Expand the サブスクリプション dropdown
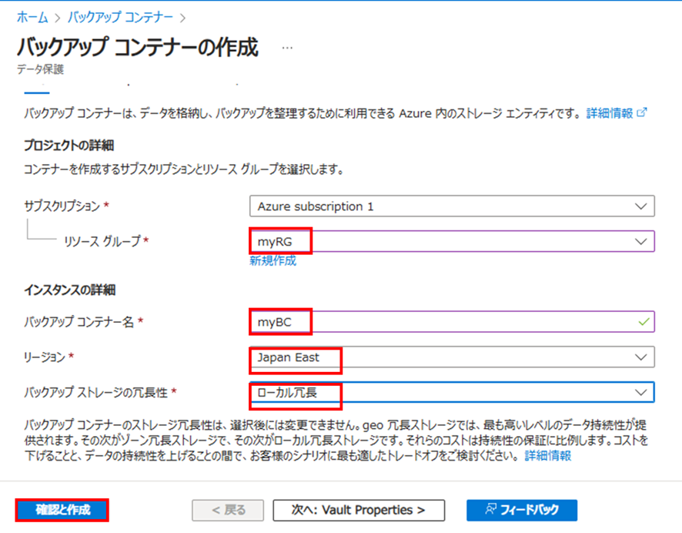 (452, 206)
